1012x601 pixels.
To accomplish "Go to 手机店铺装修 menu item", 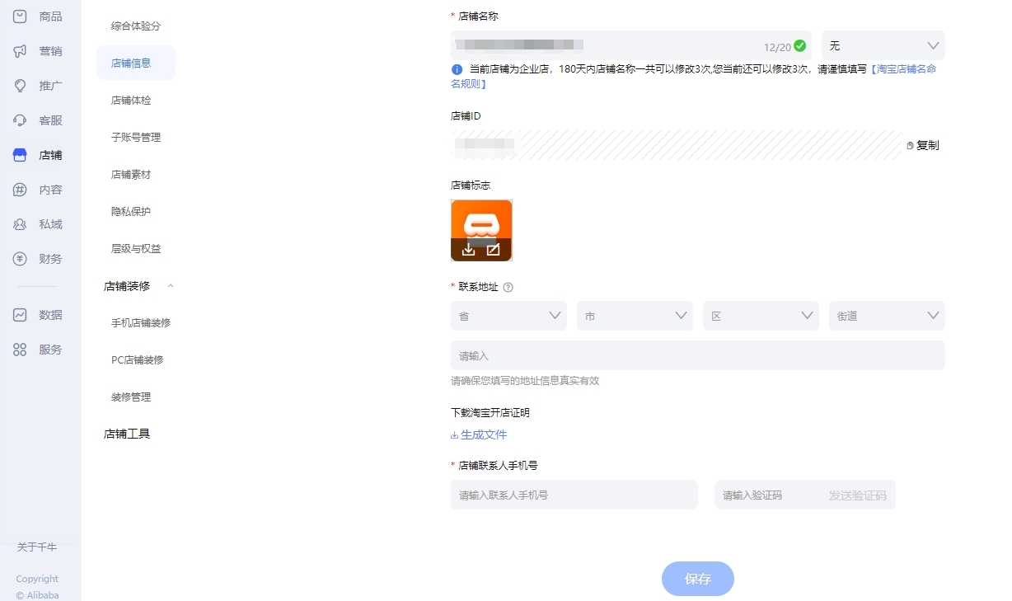I will (x=141, y=323).
